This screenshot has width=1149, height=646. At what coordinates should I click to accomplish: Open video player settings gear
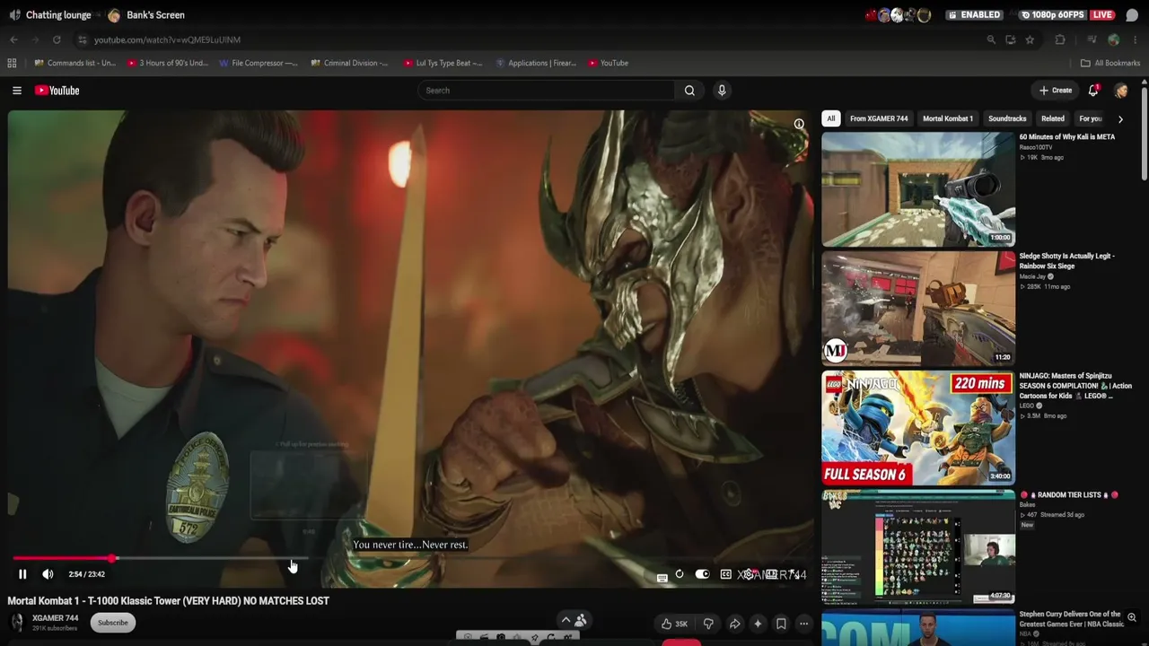(x=749, y=574)
